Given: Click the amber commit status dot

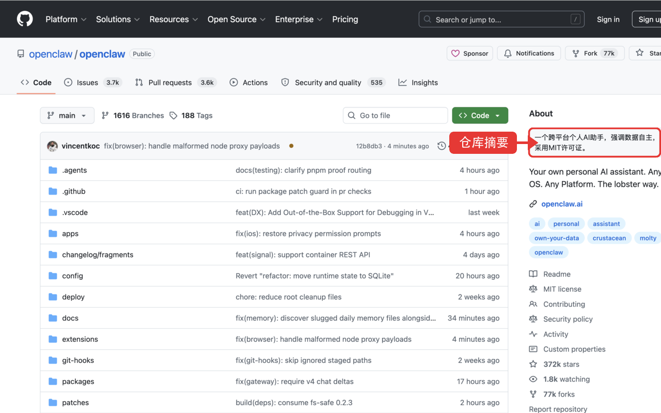Looking at the screenshot, I should (291, 146).
